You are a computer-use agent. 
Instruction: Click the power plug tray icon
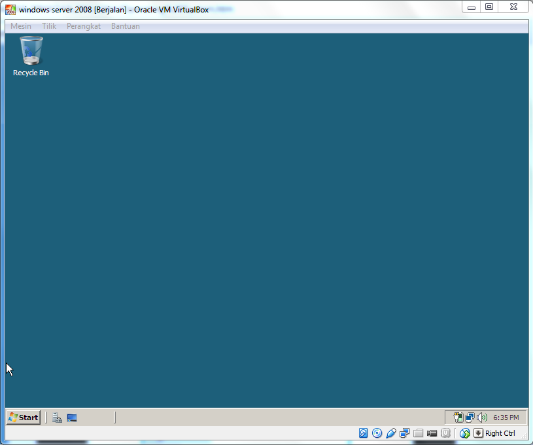point(458,417)
